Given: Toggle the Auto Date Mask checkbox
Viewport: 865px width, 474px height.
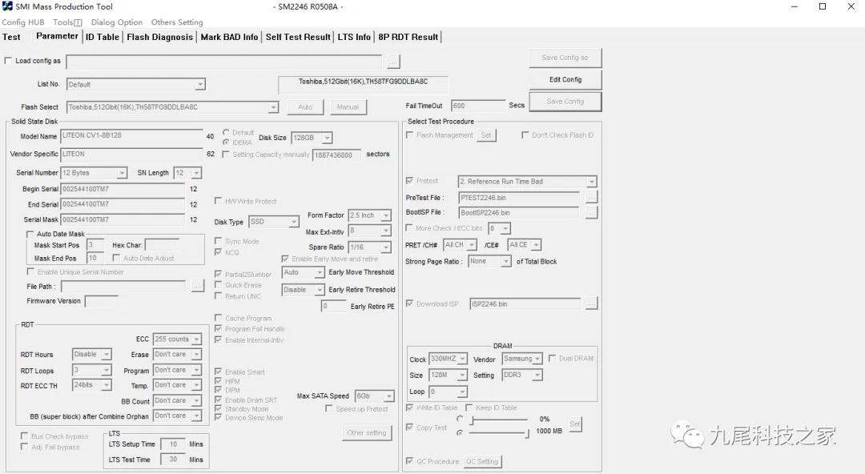Looking at the screenshot, I should tap(30, 235).
